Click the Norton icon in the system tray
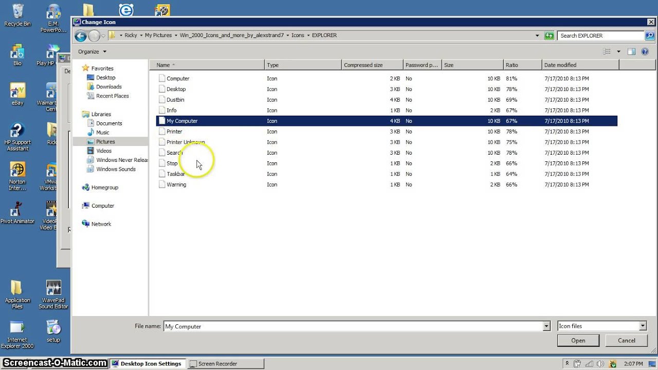Image resolution: width=658 pixels, height=370 pixels. click(x=612, y=363)
